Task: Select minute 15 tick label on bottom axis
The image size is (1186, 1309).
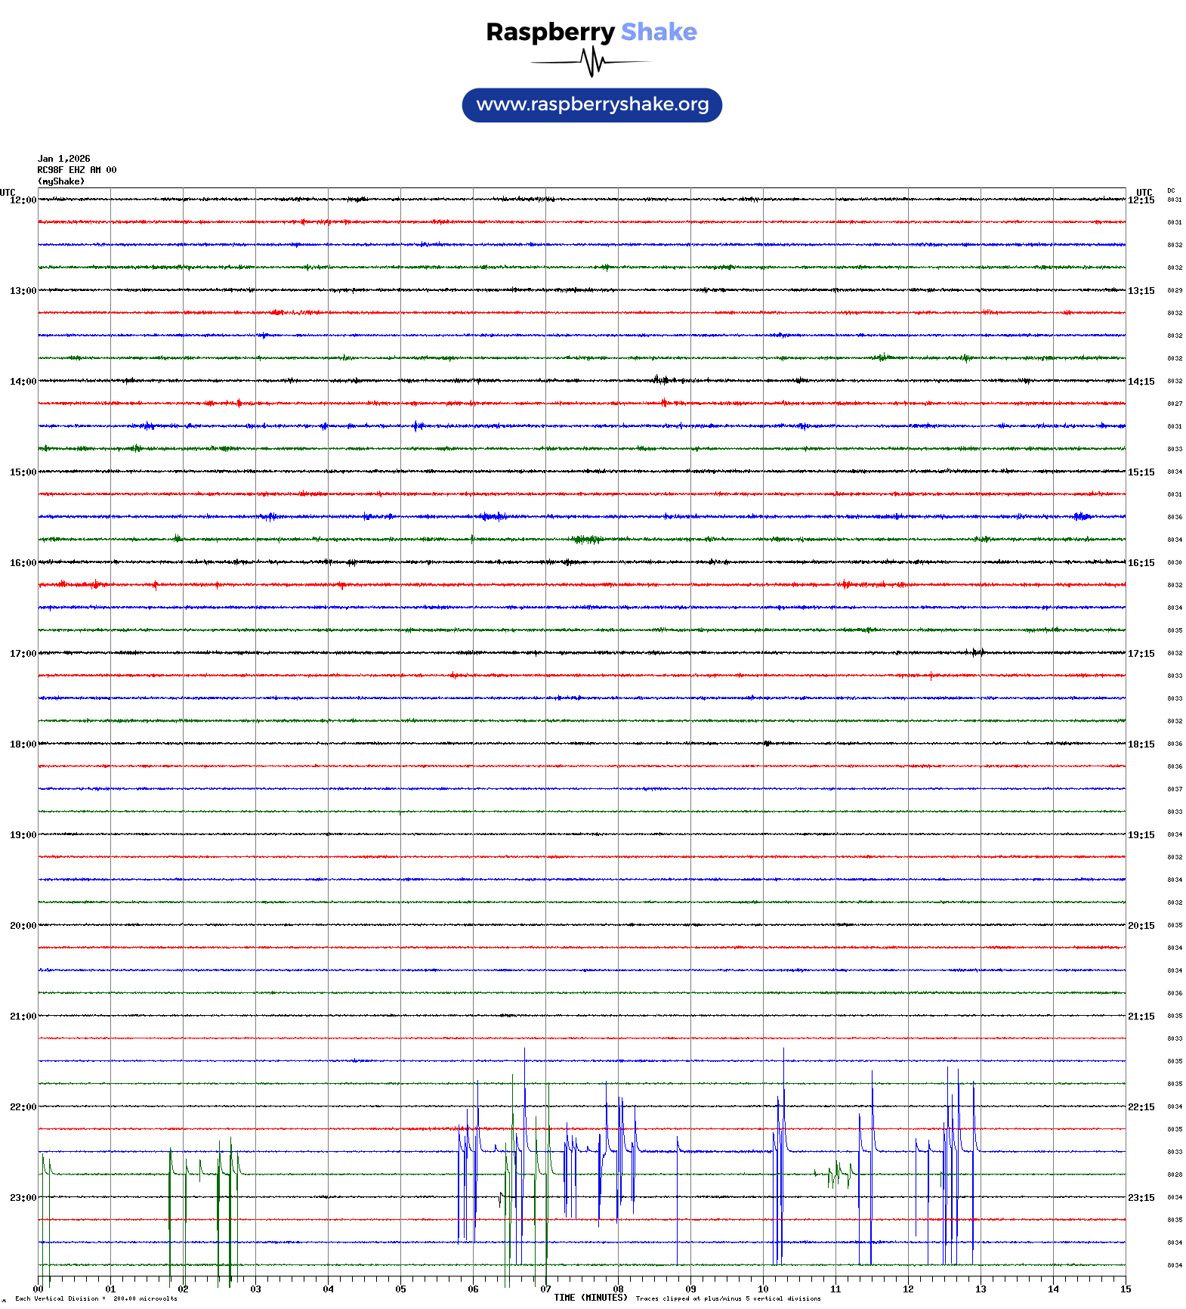Action: pos(1126,1289)
